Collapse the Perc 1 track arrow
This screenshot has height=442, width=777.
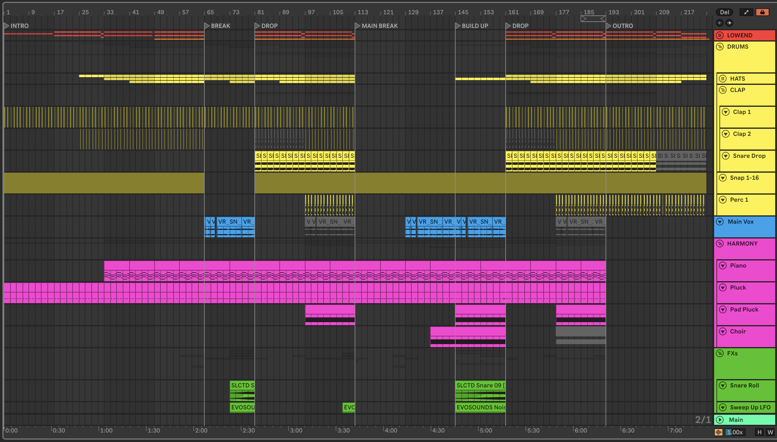coord(723,200)
